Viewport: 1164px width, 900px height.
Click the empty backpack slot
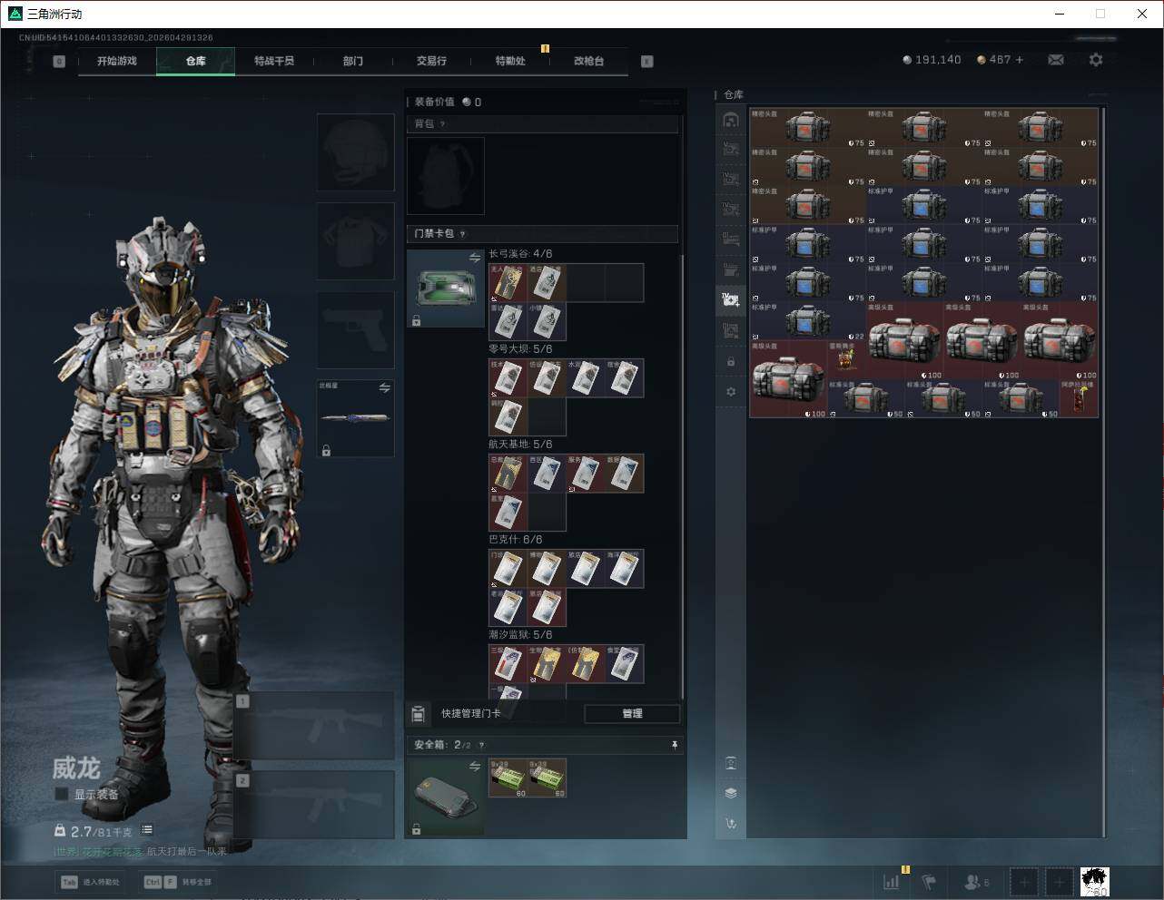point(446,176)
